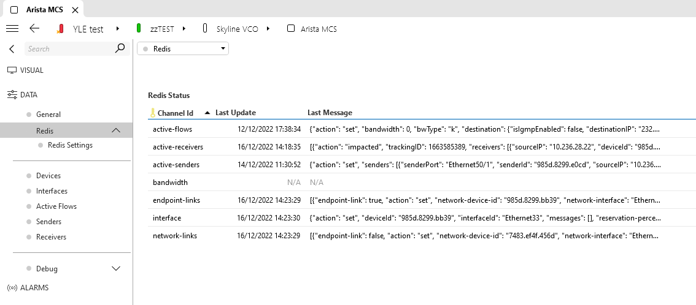
Task: Click the yellow key icon in table header
Action: click(x=153, y=113)
